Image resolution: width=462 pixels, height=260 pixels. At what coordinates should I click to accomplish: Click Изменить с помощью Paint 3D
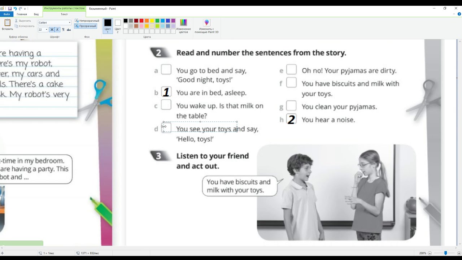(x=206, y=26)
